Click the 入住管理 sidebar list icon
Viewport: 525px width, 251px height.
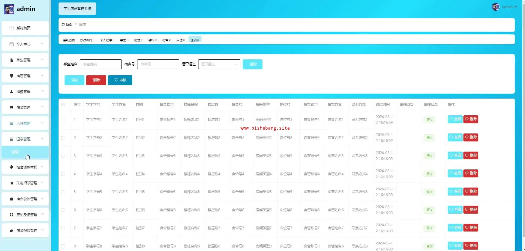[x=12, y=123]
